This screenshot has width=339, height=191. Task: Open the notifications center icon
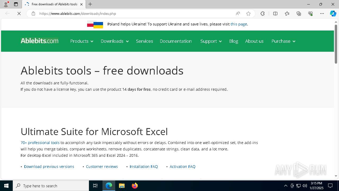point(330,186)
